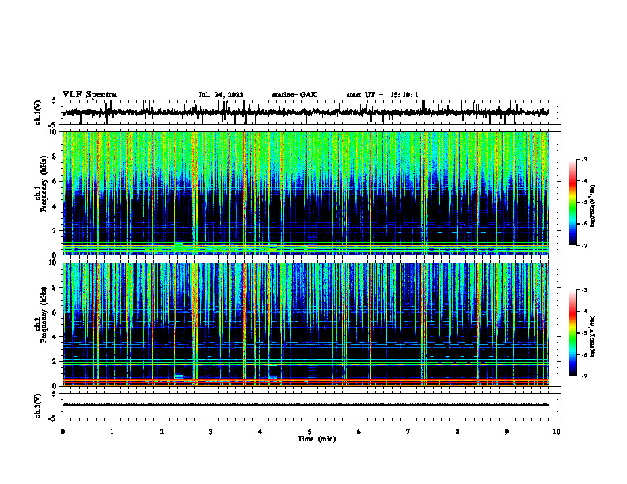
Task: Click the "-7" label on ch.1 colorbar
Action: coord(584,245)
